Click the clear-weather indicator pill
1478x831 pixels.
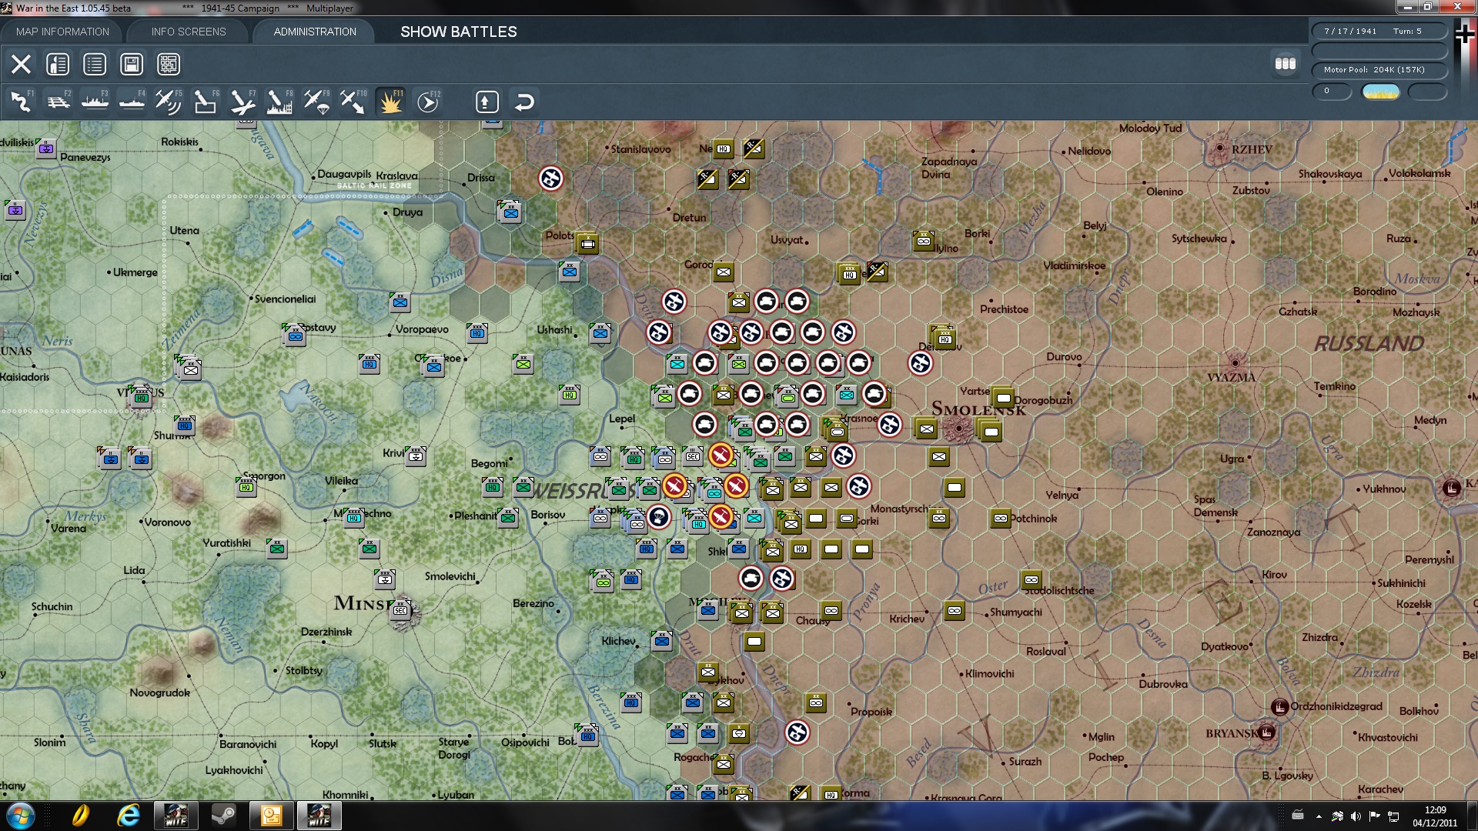coord(1381,92)
